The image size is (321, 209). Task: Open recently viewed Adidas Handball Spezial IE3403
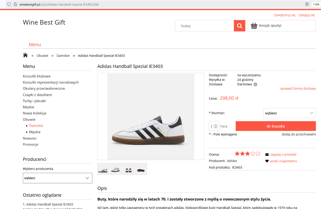coord(50,204)
